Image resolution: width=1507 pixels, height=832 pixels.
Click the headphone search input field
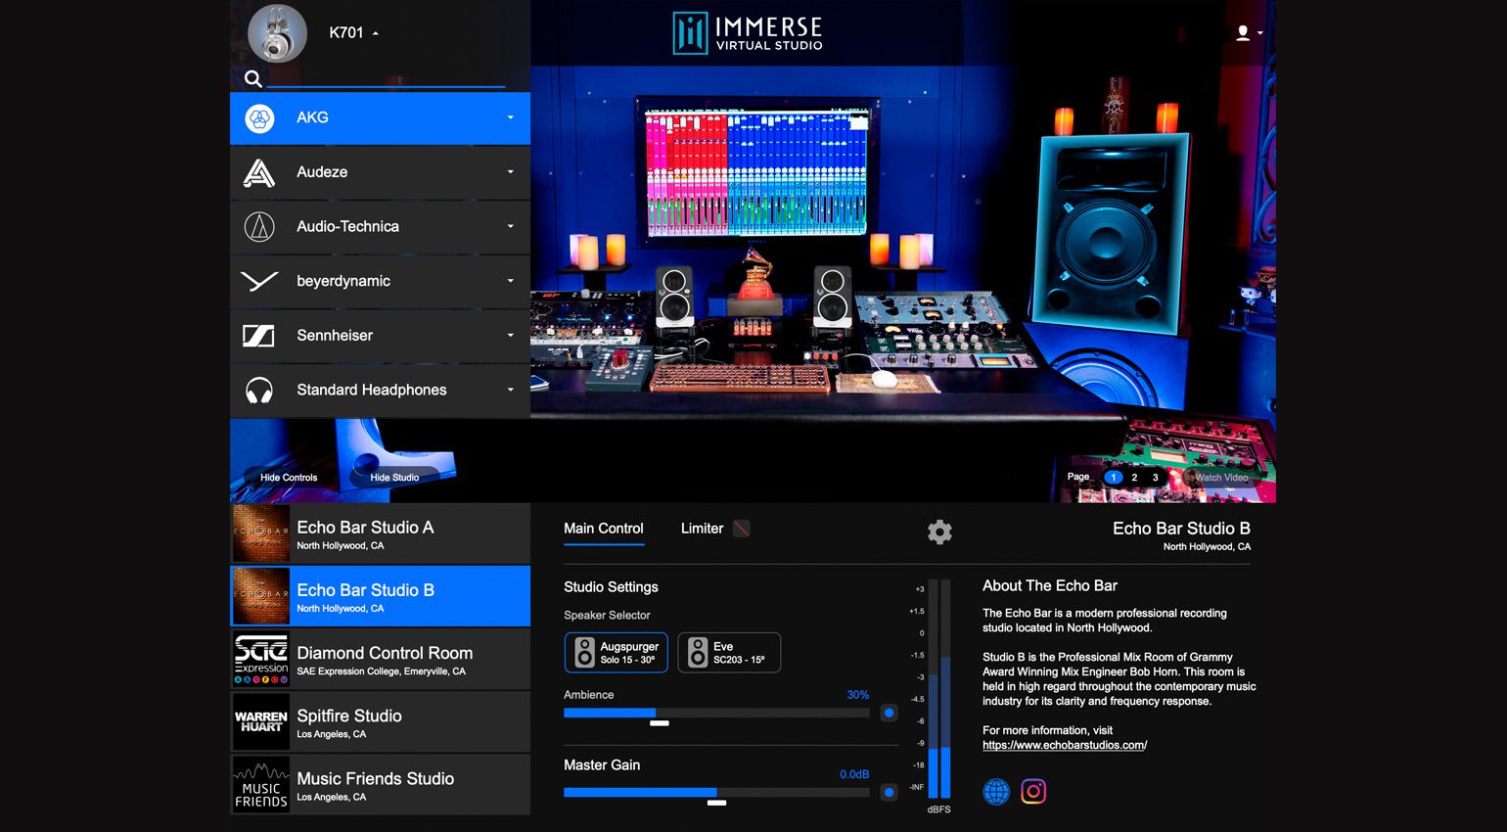coord(386,77)
